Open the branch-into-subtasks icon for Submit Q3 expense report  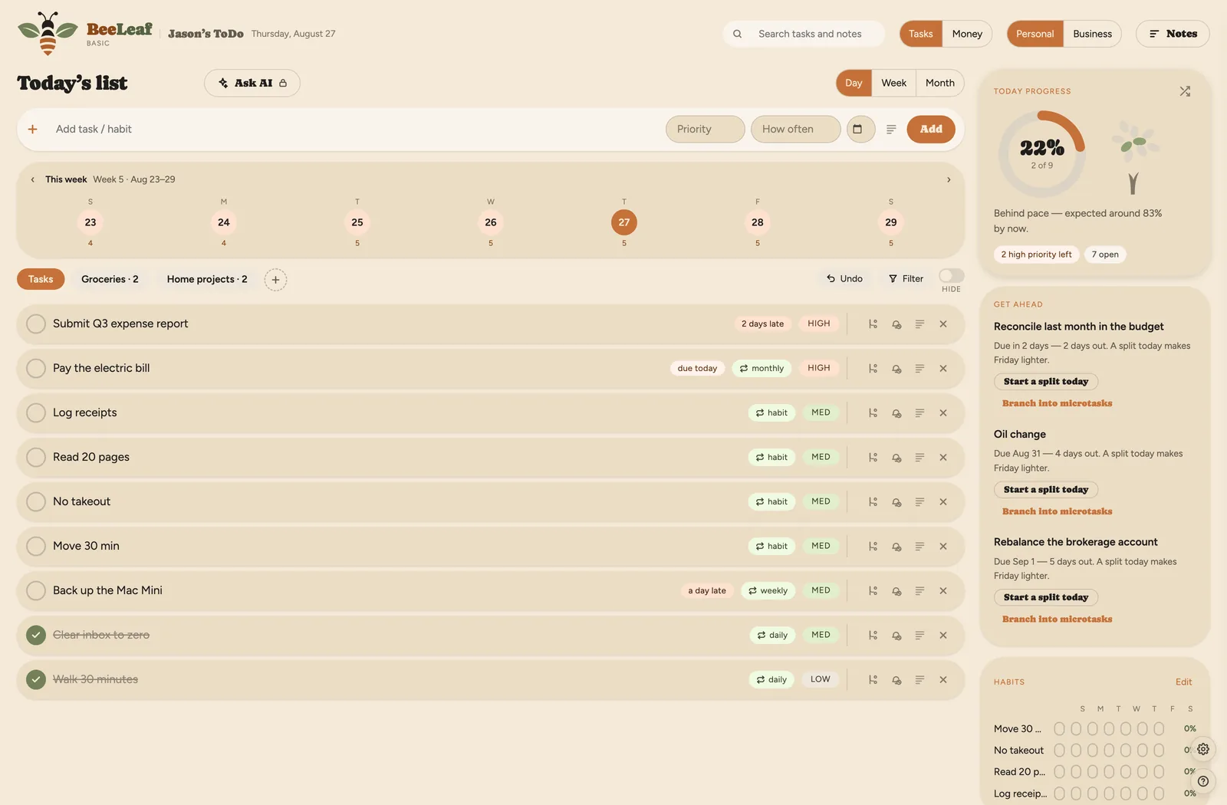tap(873, 324)
